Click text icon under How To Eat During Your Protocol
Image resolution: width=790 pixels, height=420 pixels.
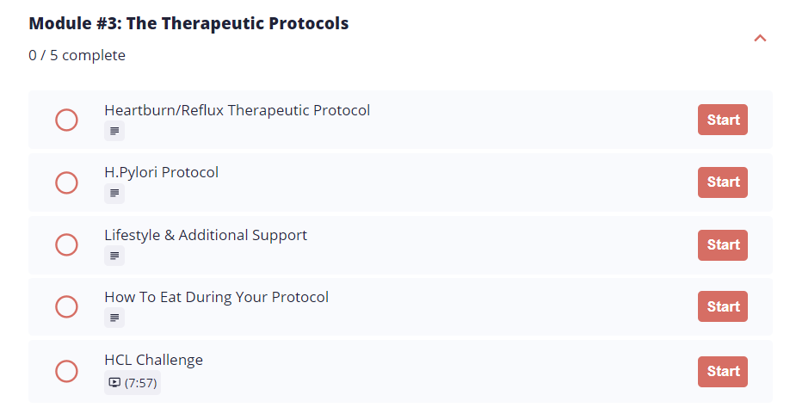[x=114, y=318]
